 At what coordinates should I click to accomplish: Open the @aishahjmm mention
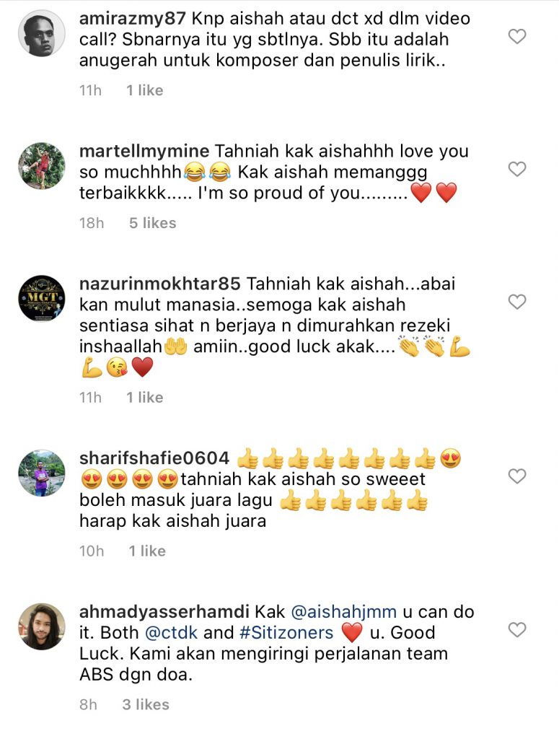click(x=344, y=612)
